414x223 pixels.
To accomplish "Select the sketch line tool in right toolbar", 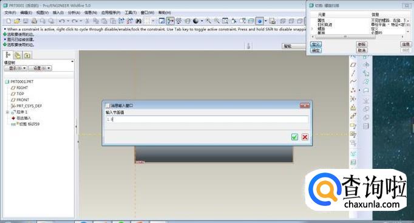I will tap(353, 73).
